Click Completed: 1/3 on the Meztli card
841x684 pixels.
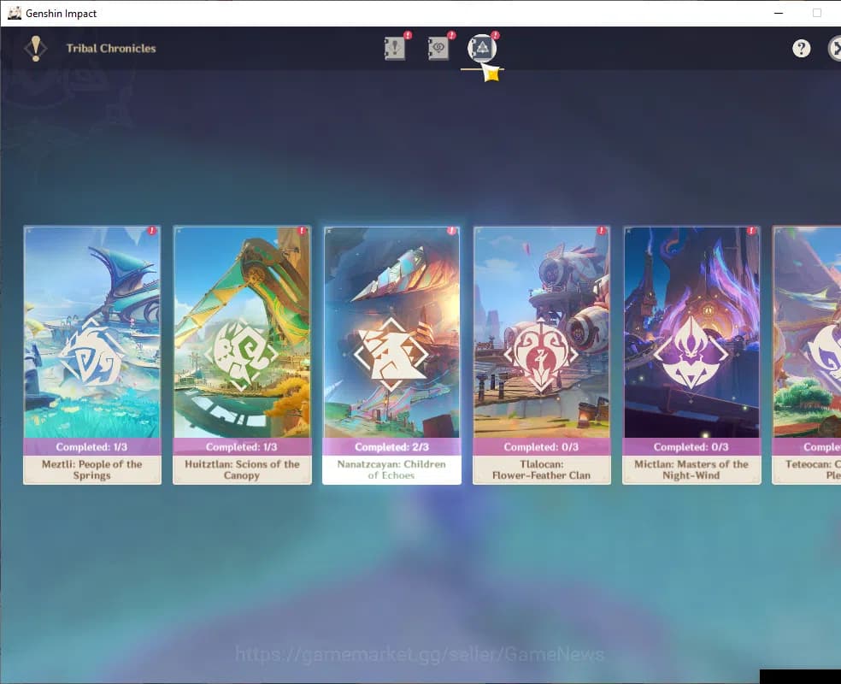(x=91, y=447)
